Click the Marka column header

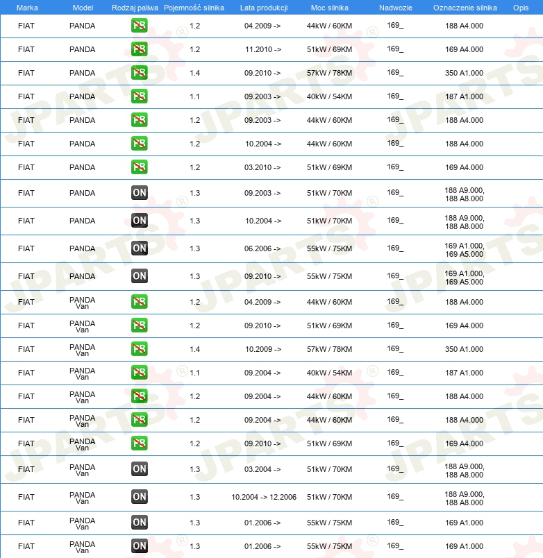tap(27, 8)
